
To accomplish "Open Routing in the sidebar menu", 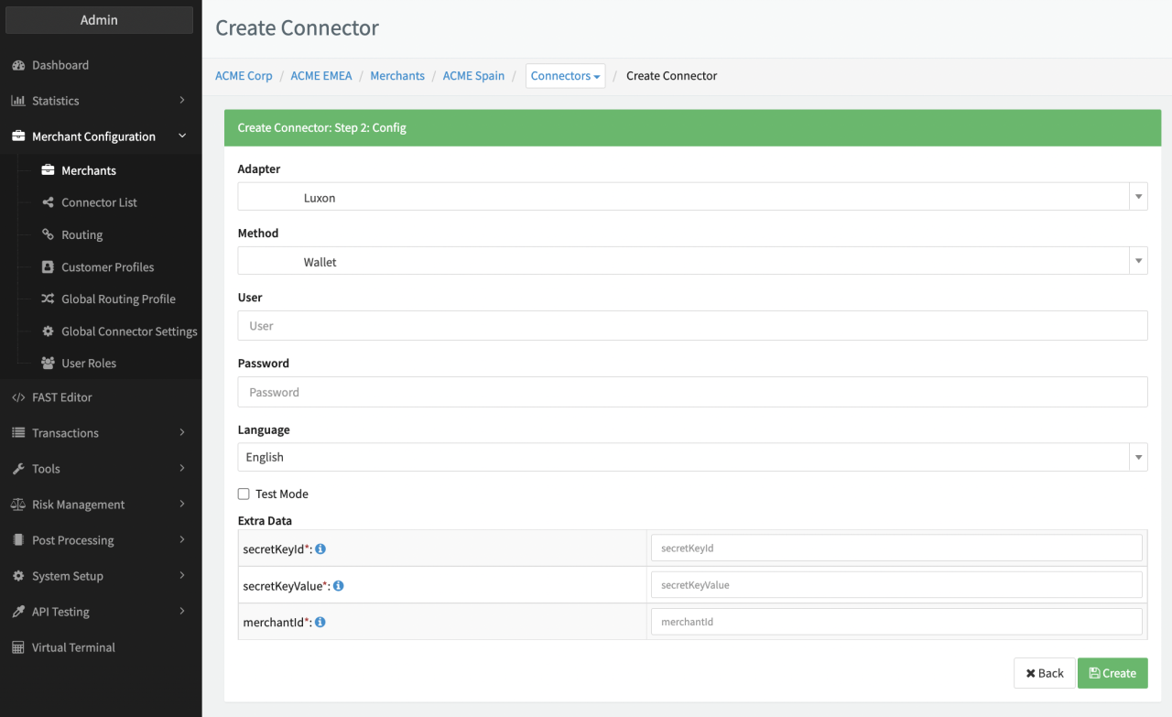I will click(81, 235).
